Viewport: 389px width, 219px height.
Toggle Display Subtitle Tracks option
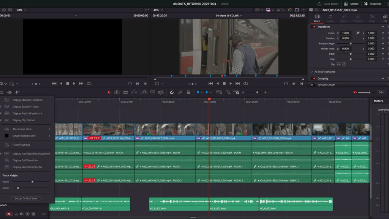[25, 106]
